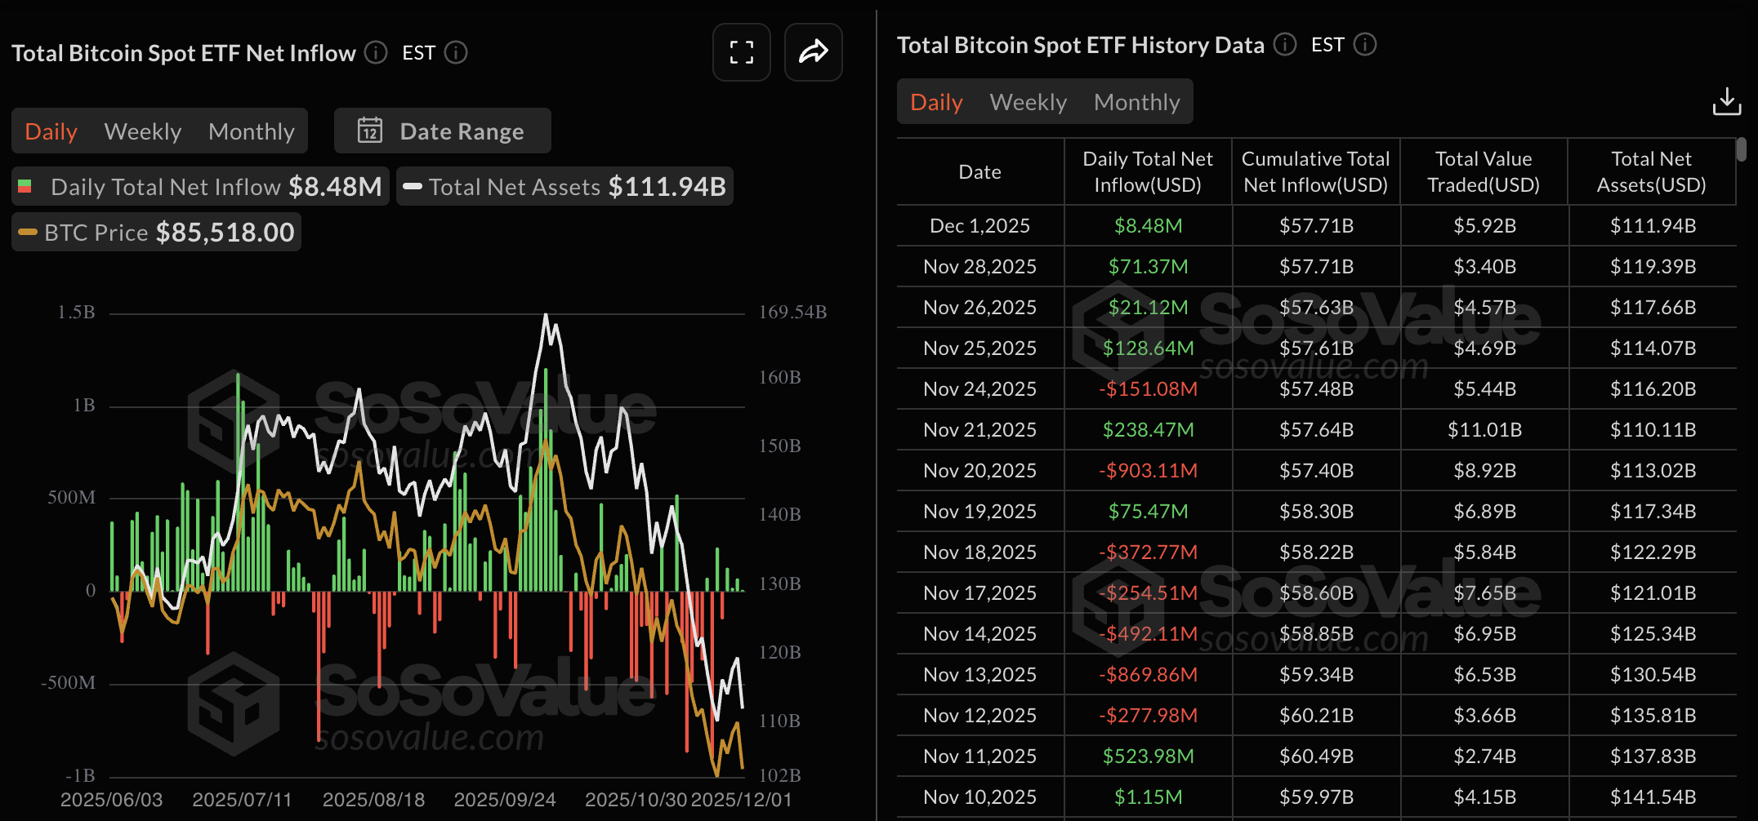Click the info icon next to EST label
The height and width of the screenshot is (821, 1758).
tap(456, 52)
